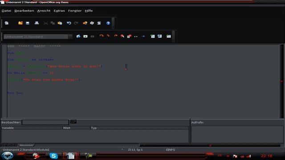The width and height of the screenshot is (285, 160).
Task: Open the Unbenannt 2.Standard library dropdown
Action: tap(70, 36)
